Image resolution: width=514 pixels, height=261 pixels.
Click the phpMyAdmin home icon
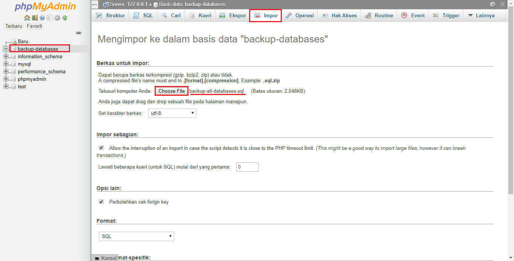coord(27,17)
